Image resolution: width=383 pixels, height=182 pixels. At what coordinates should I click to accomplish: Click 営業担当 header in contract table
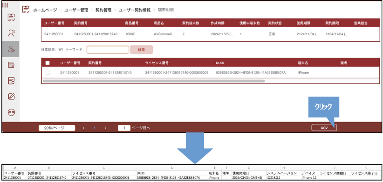[361, 23]
